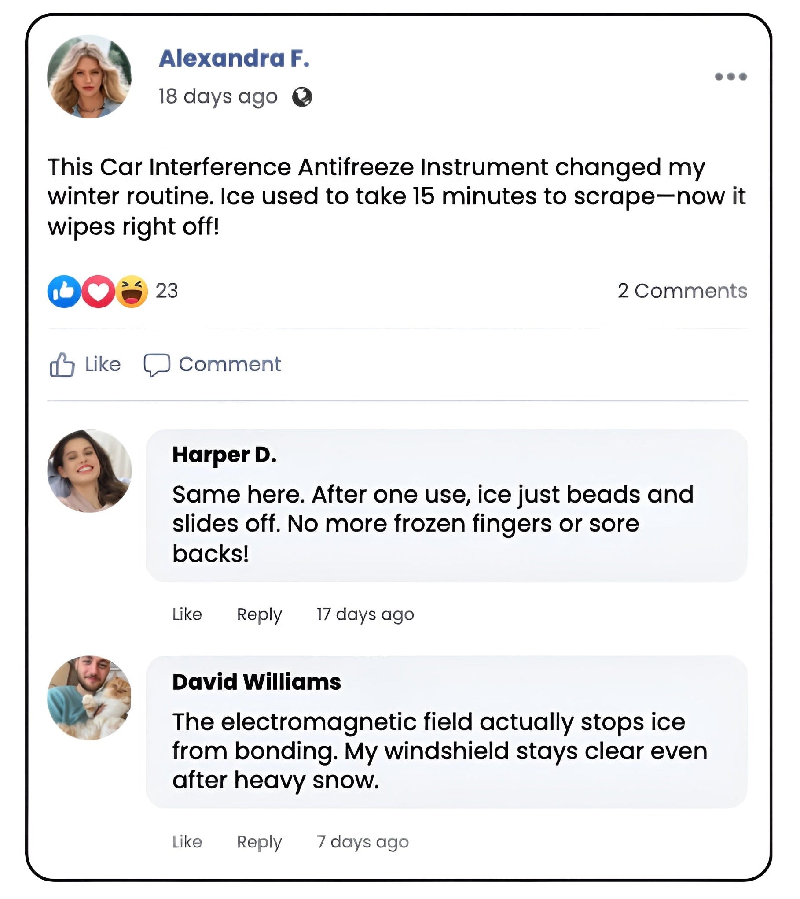Expand the 2 Comments link
The image size is (800, 899).
tap(682, 291)
